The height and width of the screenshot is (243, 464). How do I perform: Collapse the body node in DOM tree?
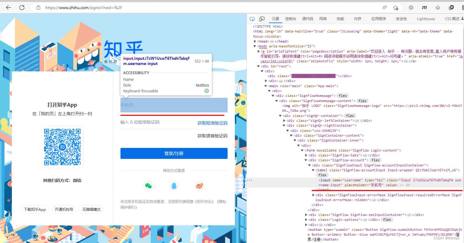point(255,46)
